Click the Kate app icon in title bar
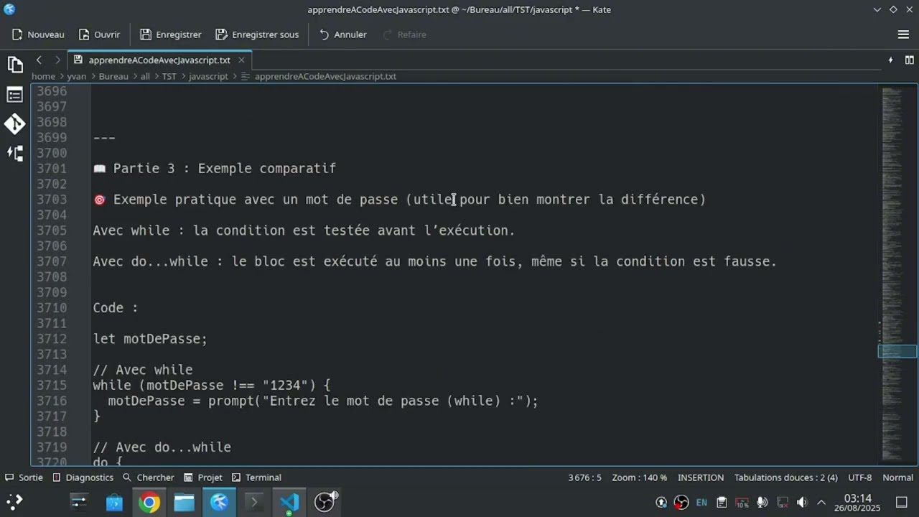This screenshot has height=517, width=919. coord(9,9)
